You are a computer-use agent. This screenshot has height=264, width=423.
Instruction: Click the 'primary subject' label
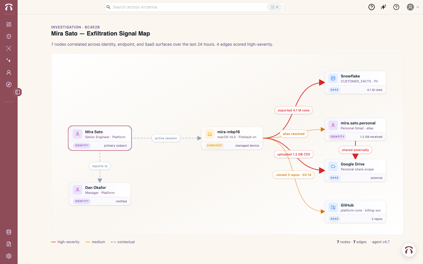tap(115, 145)
